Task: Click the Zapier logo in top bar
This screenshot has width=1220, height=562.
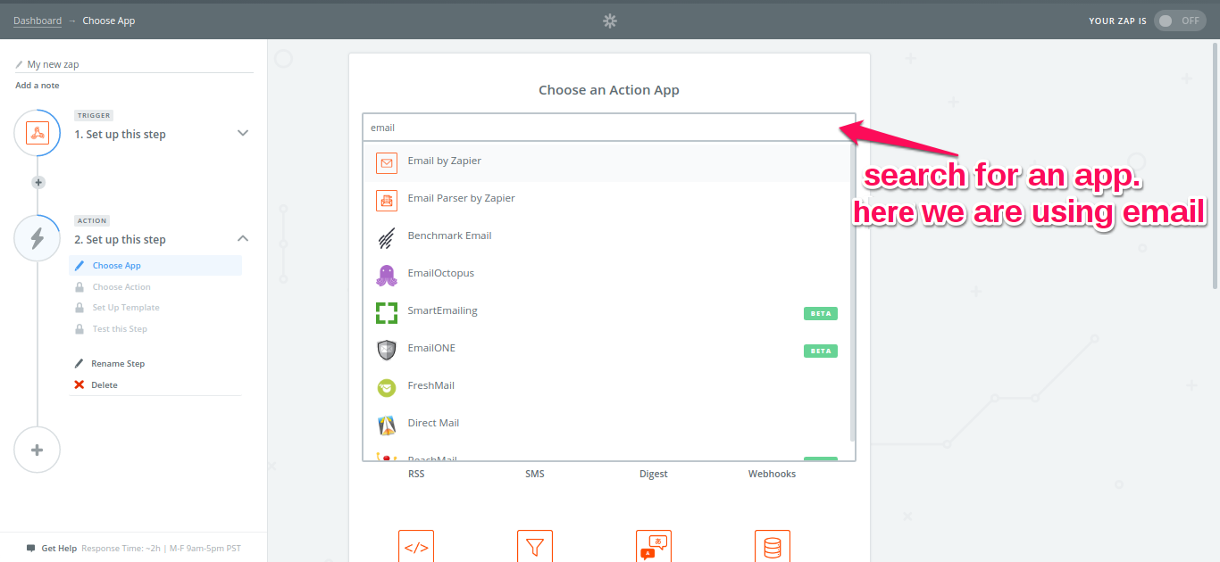Action: point(610,21)
